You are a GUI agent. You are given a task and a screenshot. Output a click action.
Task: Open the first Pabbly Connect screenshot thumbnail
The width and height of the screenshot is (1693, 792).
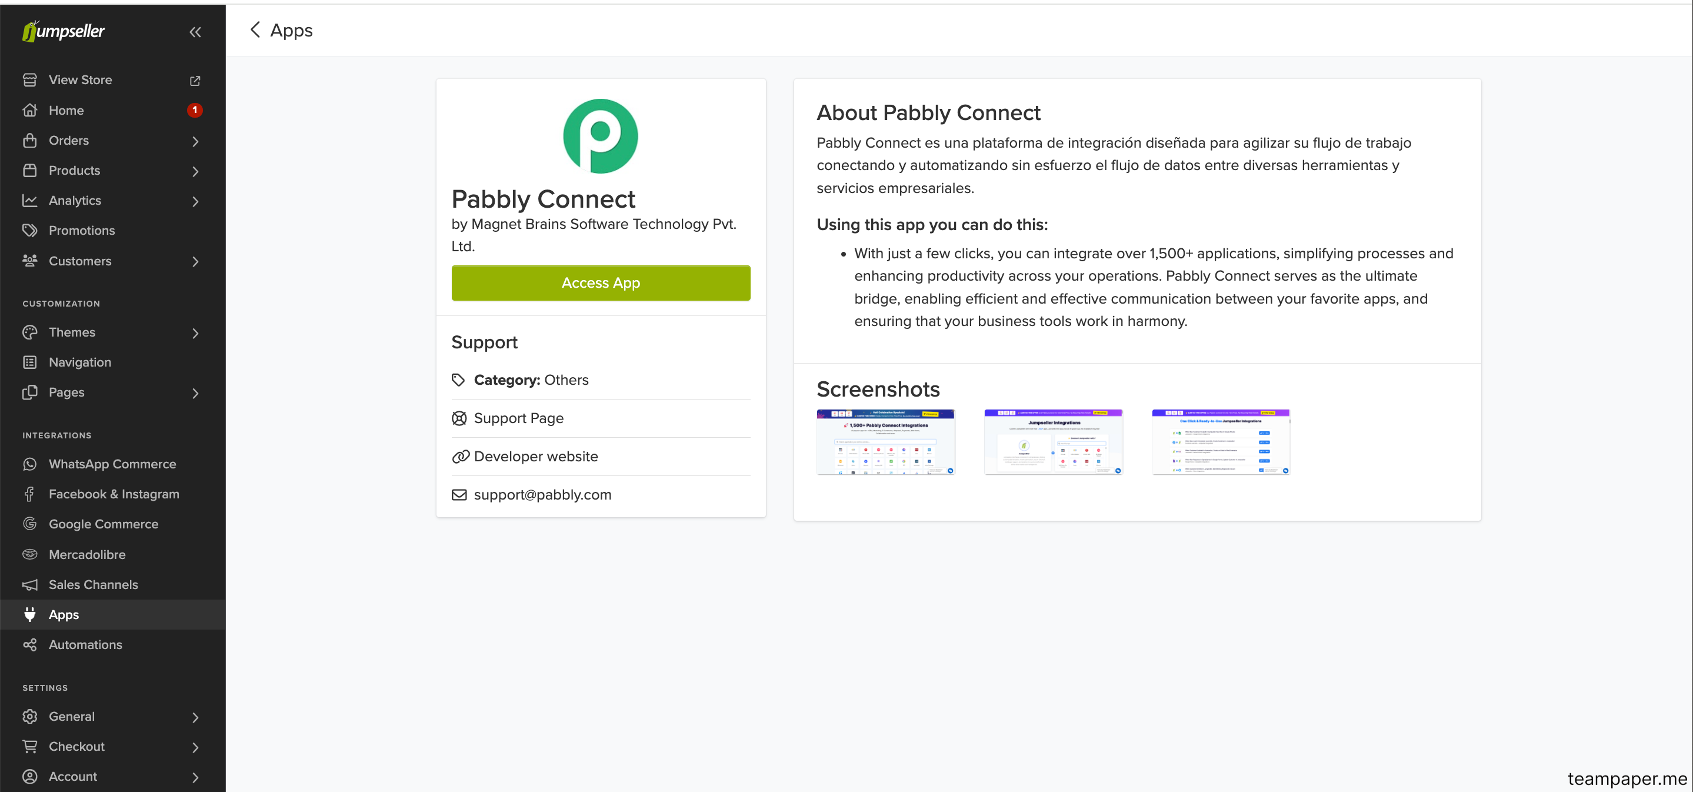pos(885,442)
